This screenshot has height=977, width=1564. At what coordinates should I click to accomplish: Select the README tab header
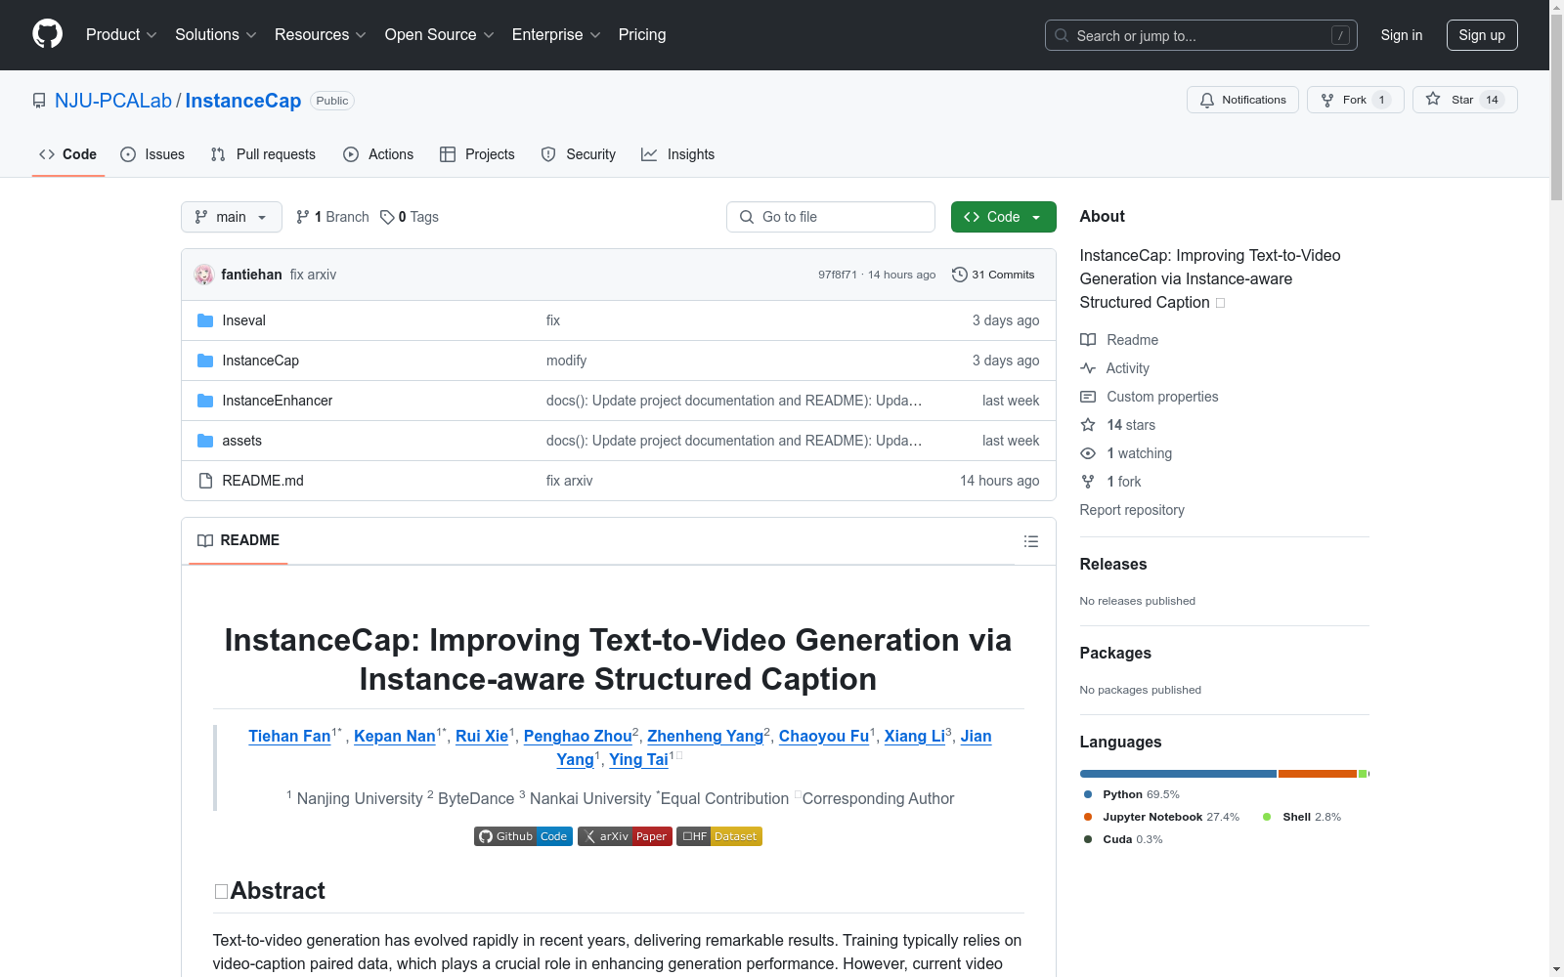[x=239, y=540]
